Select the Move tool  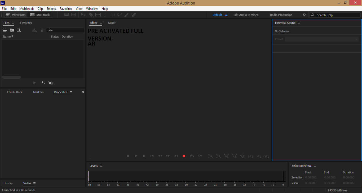pyautogui.click(x=83, y=15)
